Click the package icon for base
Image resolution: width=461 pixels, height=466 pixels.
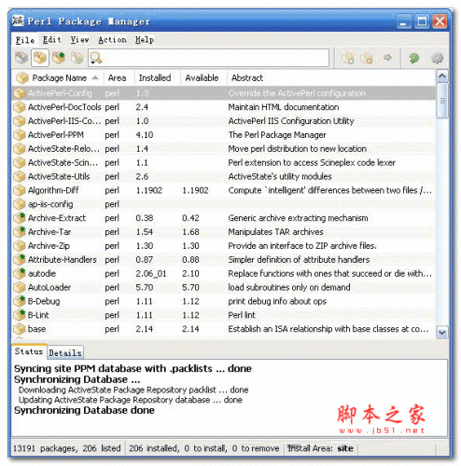tap(20, 329)
